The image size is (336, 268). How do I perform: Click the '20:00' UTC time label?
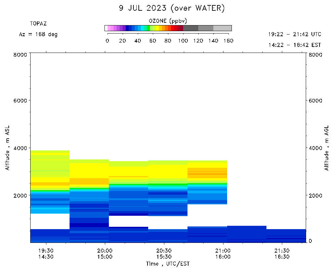(105, 251)
